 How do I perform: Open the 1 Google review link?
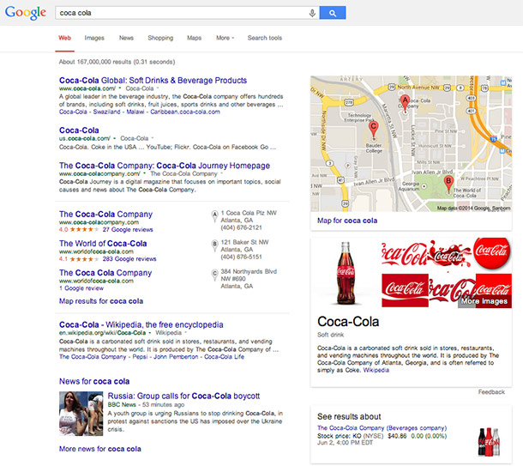[81, 288]
